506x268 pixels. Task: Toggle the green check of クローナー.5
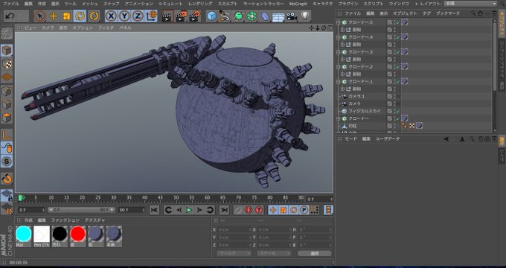pyautogui.click(x=398, y=22)
